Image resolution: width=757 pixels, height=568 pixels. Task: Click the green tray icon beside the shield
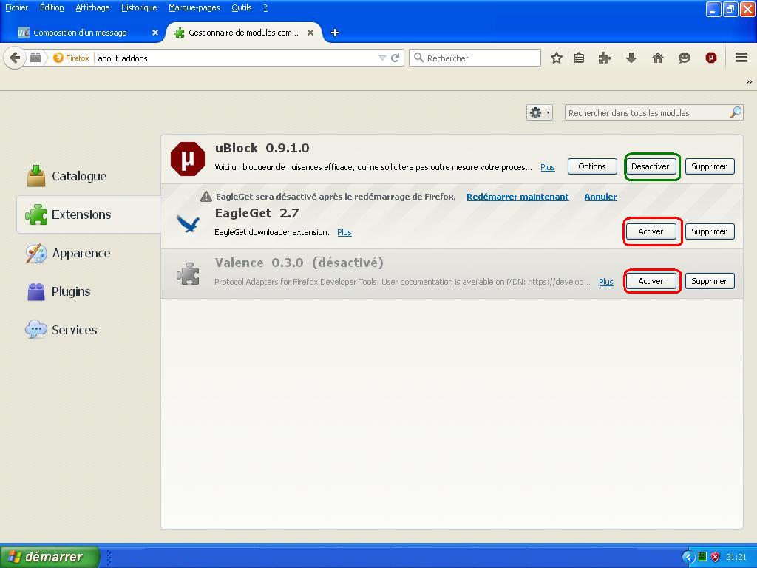[702, 557]
